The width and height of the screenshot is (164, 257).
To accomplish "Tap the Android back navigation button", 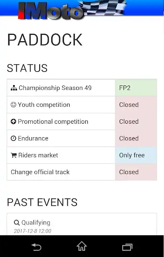I will [36, 247].
